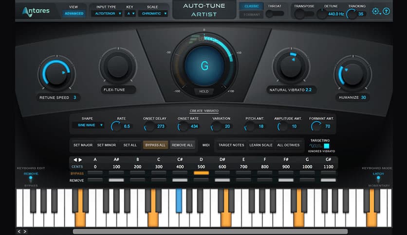Click the blue highlighted piano key
407x235 pixels.
[179, 201]
